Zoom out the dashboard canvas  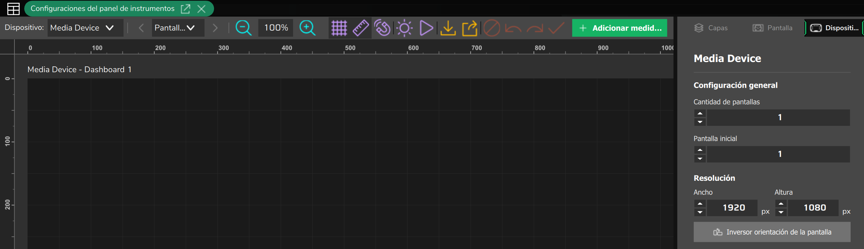[x=243, y=28]
